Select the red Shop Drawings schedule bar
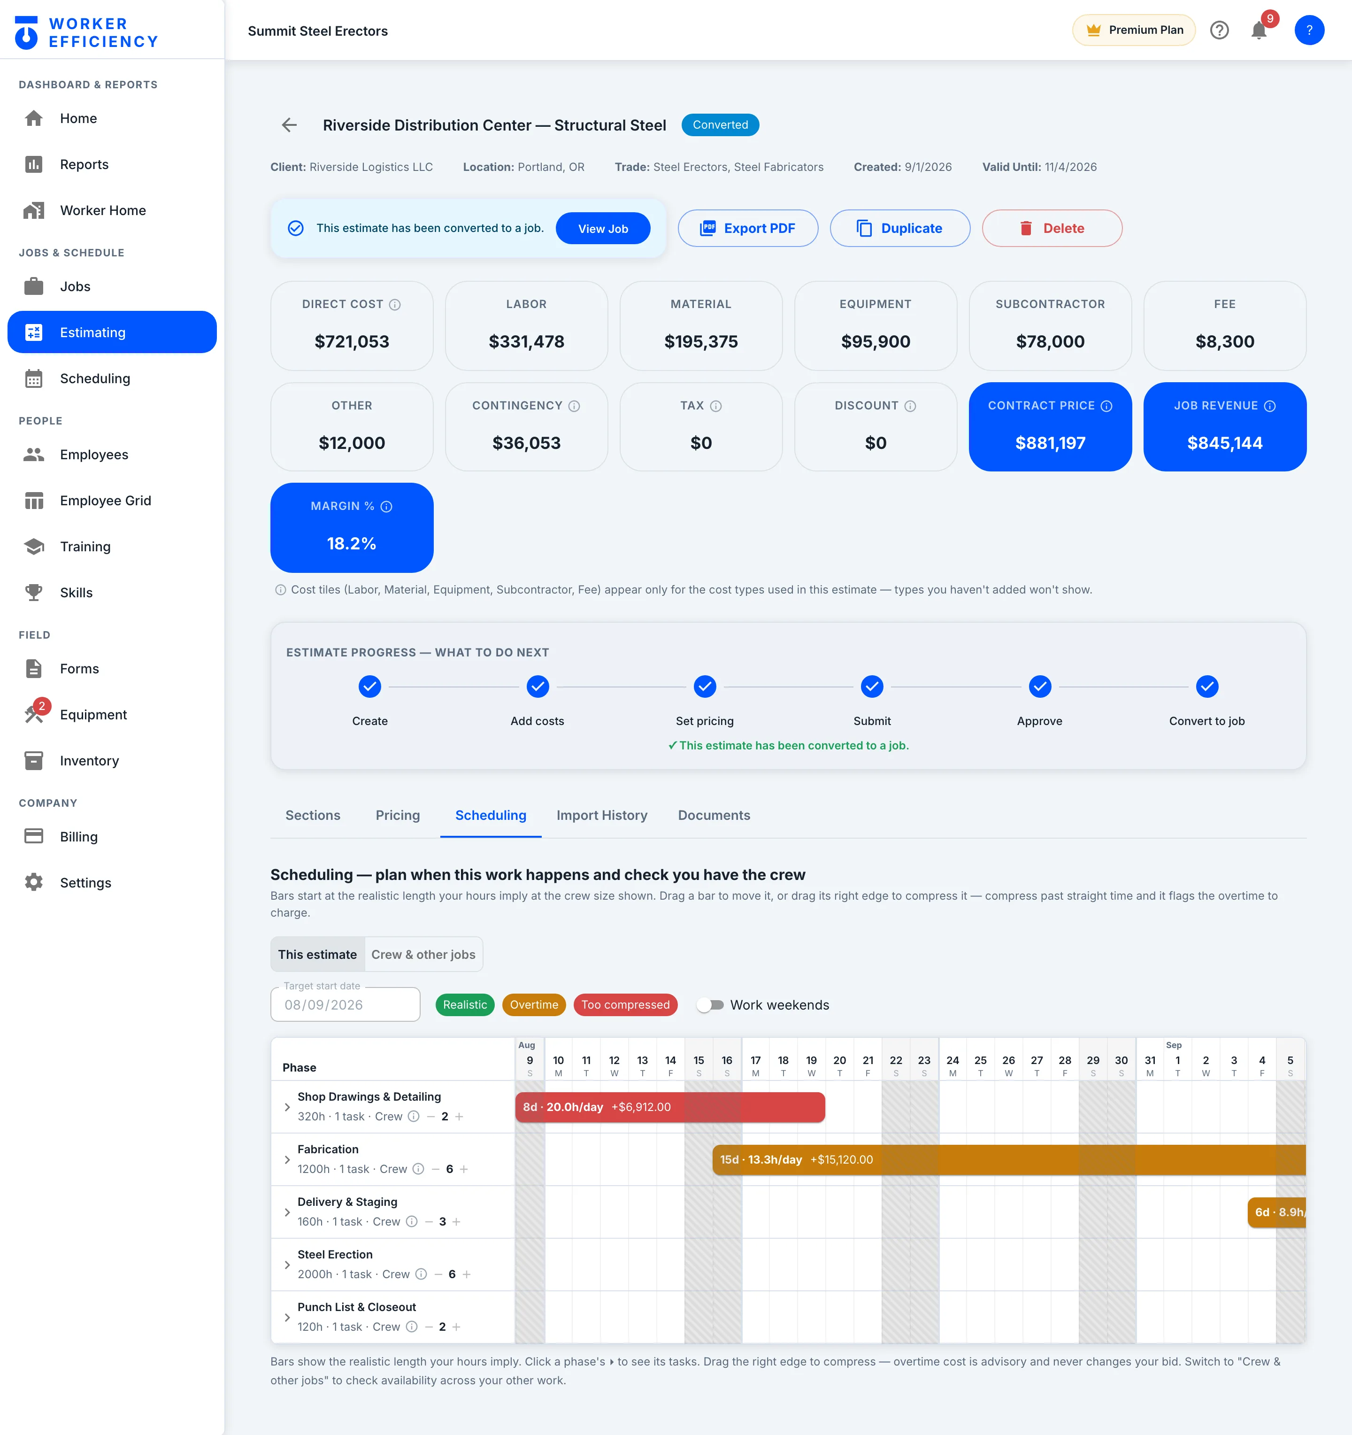This screenshot has width=1352, height=1435. (x=669, y=1107)
